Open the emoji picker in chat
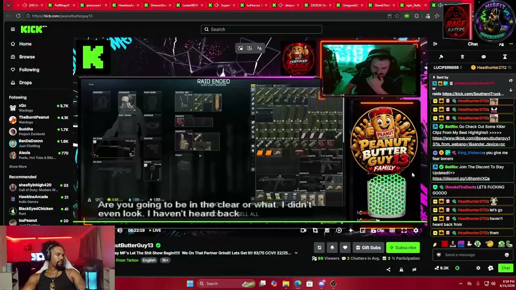This screenshot has width=516, height=290. [507, 255]
